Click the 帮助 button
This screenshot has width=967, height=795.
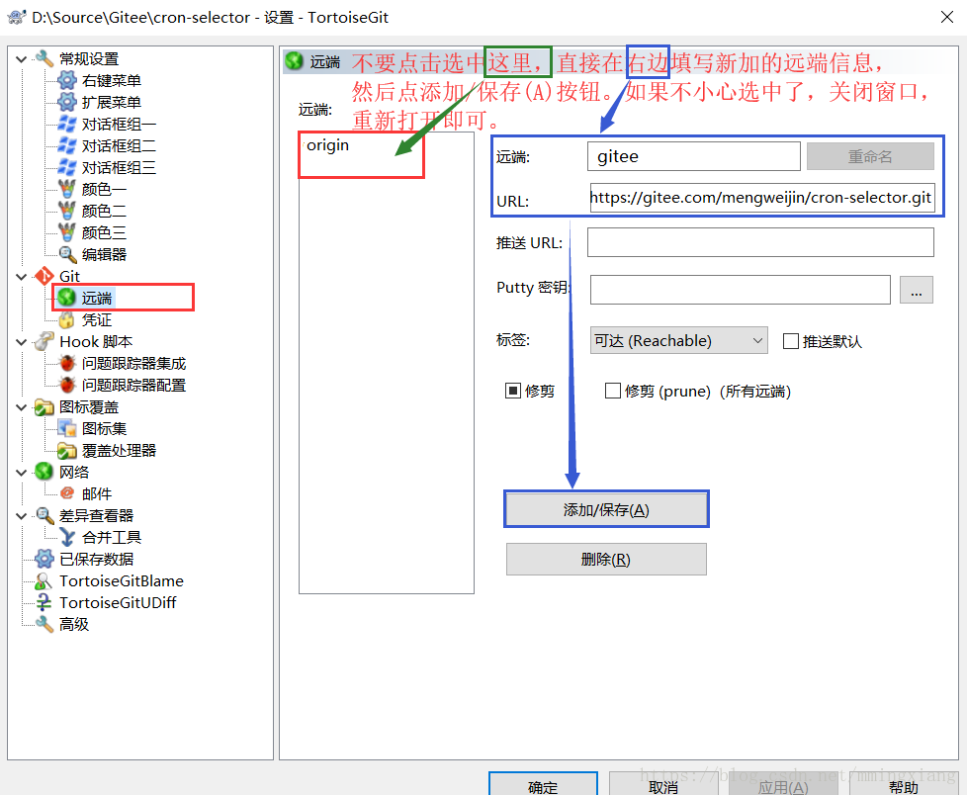pos(904,784)
